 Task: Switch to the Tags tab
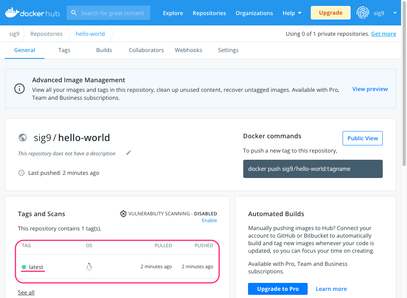[64, 50]
